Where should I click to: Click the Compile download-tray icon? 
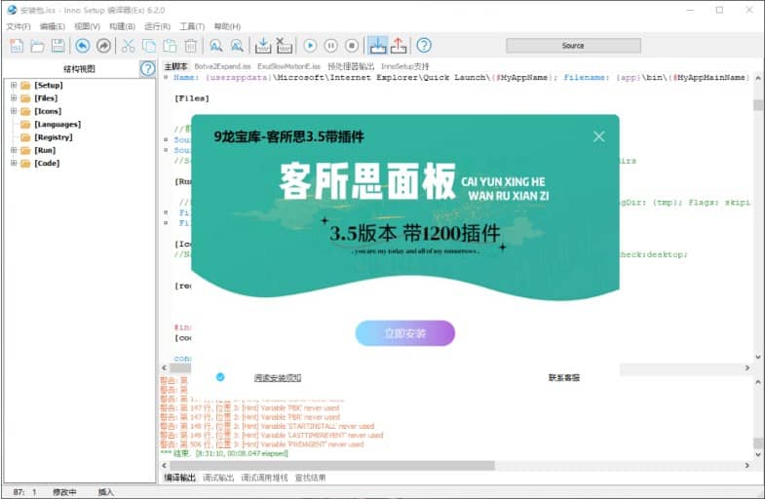coord(263,46)
